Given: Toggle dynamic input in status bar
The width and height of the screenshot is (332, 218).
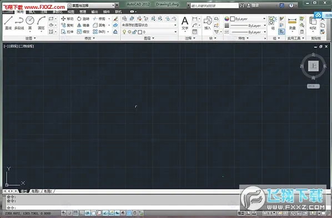Looking at the screenshot, I should point(117,213).
